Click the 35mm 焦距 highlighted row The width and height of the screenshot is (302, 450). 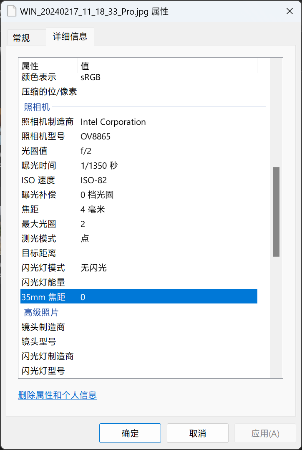click(139, 296)
